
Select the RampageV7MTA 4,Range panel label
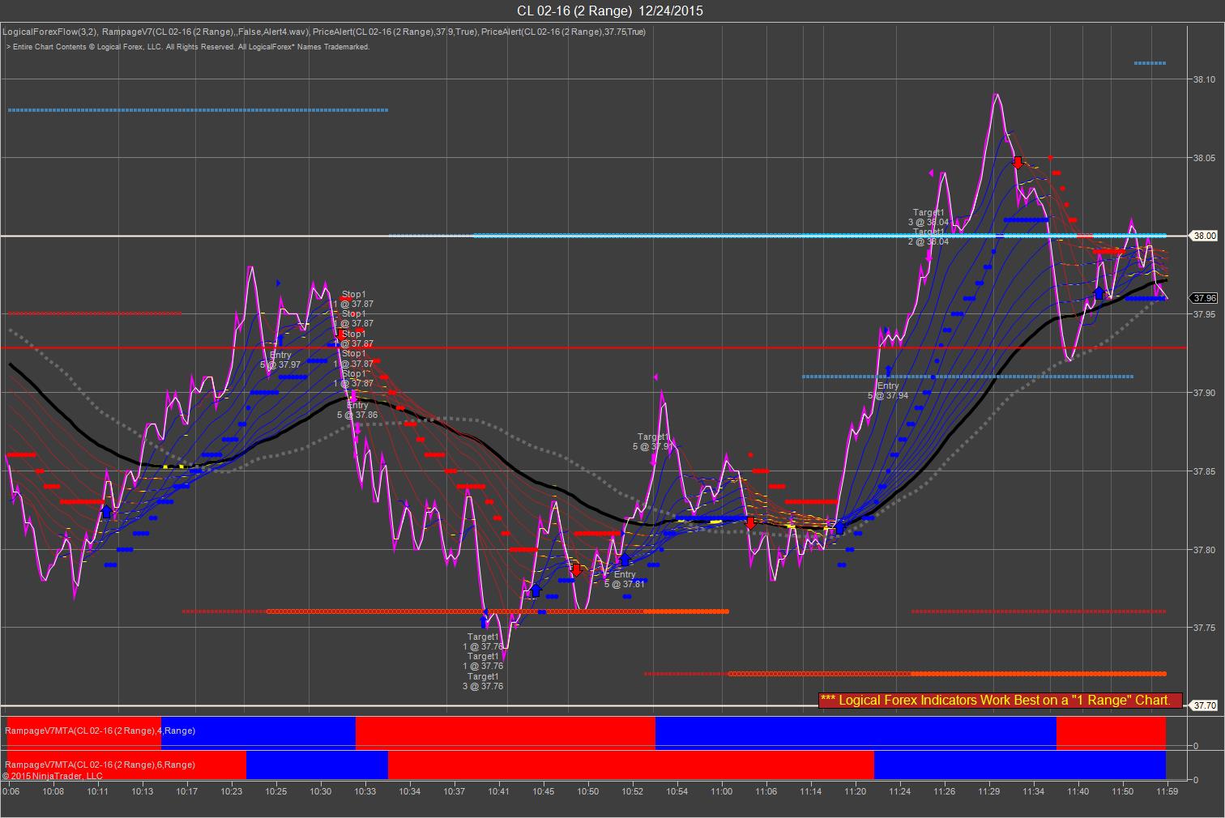(100, 731)
